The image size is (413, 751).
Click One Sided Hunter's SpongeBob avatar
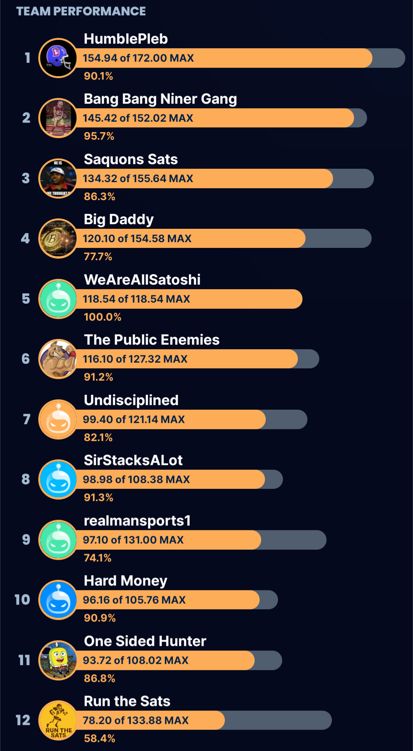[58, 660]
